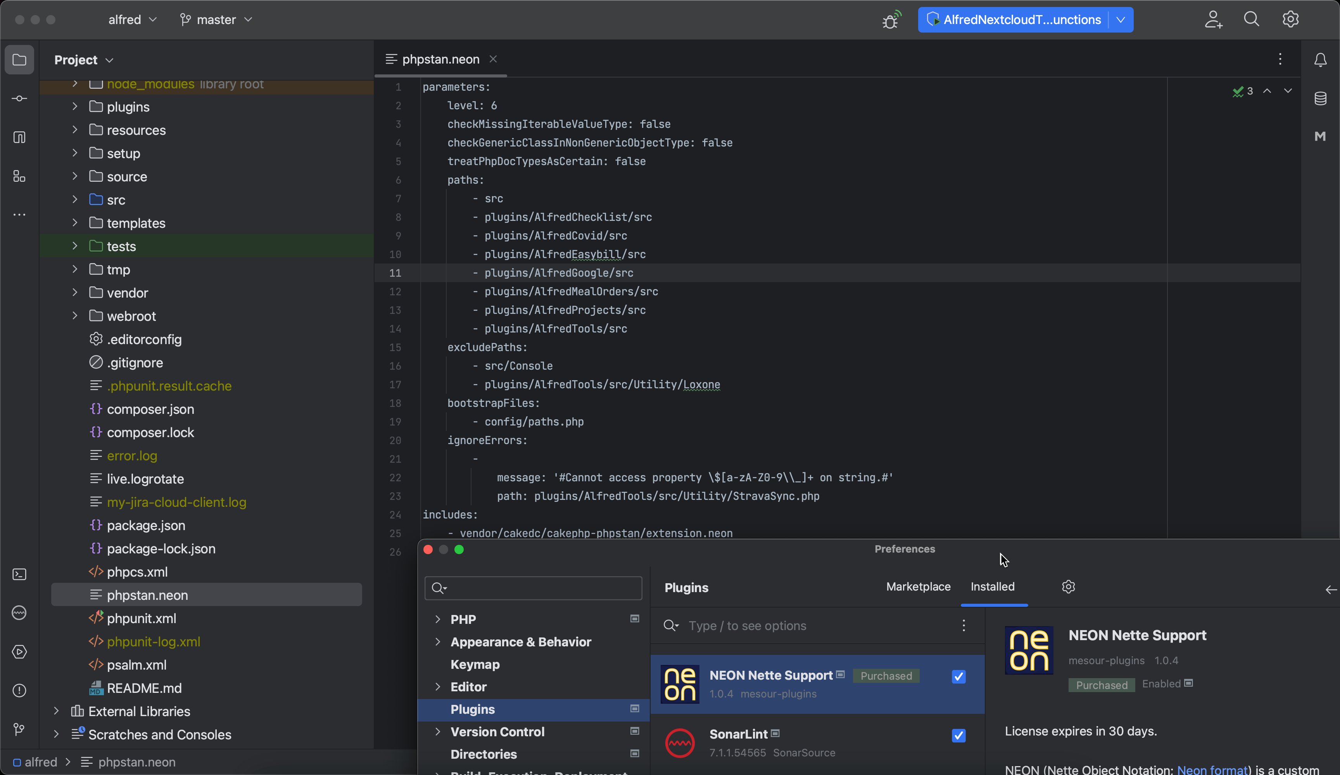Click the profiler bug icon in the toolbar

tap(891, 19)
